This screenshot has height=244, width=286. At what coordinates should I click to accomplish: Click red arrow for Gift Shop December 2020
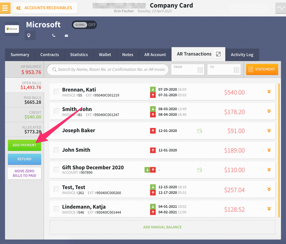click(x=153, y=170)
